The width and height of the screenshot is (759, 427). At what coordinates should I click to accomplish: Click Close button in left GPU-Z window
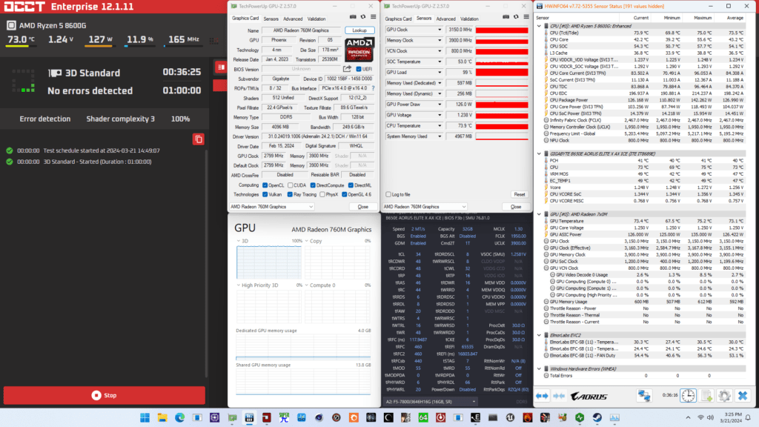click(363, 207)
